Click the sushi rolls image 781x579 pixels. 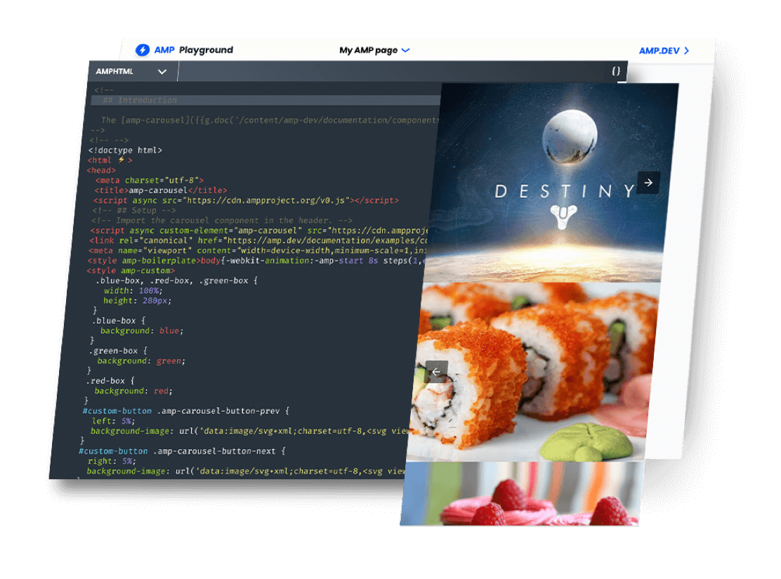coord(534,372)
